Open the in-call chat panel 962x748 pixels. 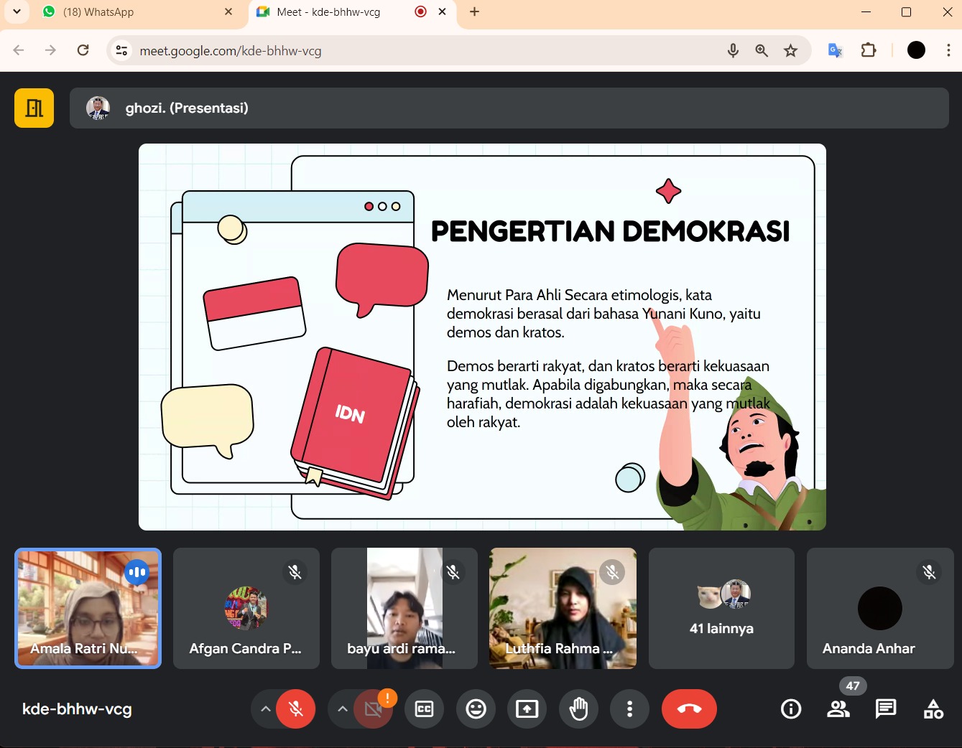coord(885,709)
